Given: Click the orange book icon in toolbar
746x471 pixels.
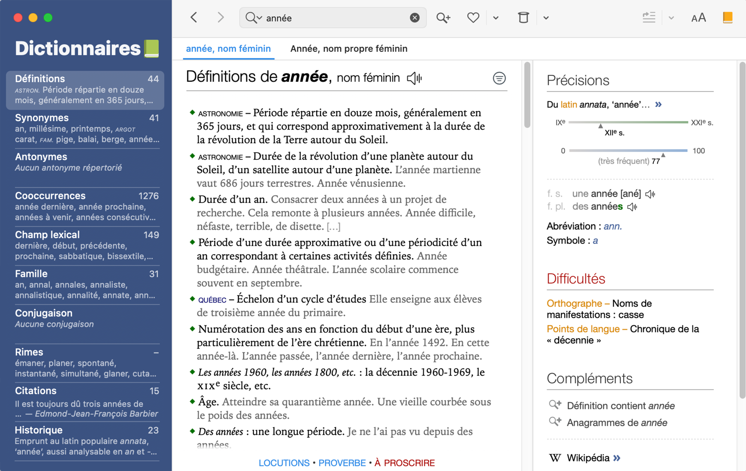Looking at the screenshot, I should (x=727, y=18).
